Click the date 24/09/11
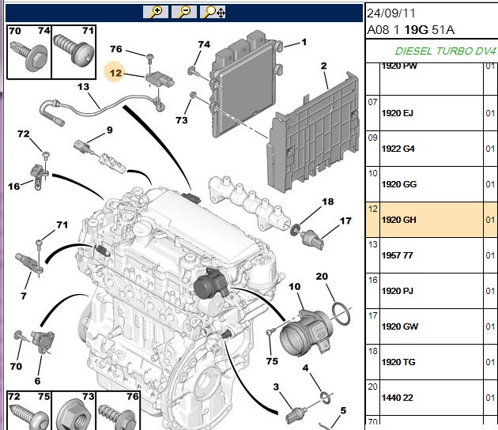 (391, 13)
